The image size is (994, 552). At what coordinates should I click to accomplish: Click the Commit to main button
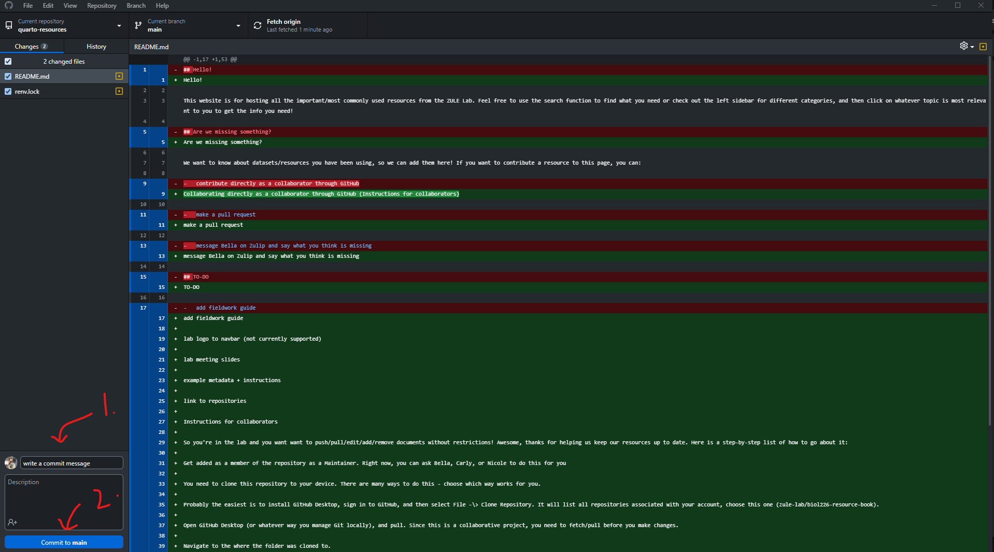click(64, 542)
